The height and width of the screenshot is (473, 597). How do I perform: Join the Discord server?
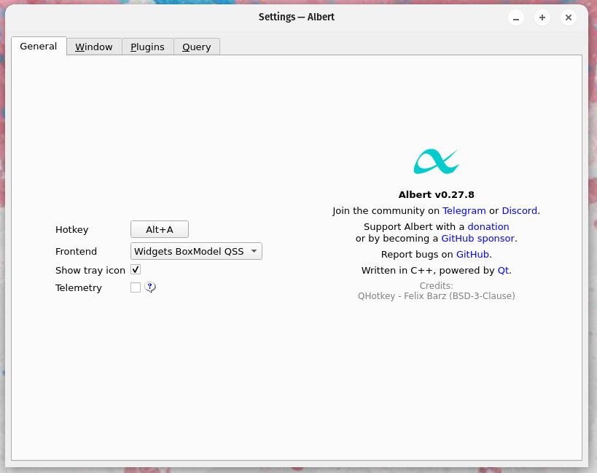pyautogui.click(x=518, y=210)
